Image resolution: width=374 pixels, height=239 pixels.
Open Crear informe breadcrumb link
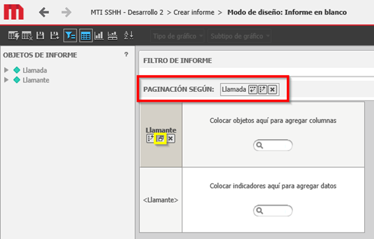pos(194,12)
